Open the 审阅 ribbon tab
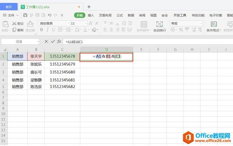The image size is (233, 146). click(142, 15)
